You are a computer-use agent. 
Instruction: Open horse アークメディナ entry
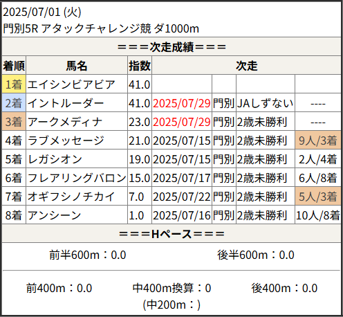(65, 122)
